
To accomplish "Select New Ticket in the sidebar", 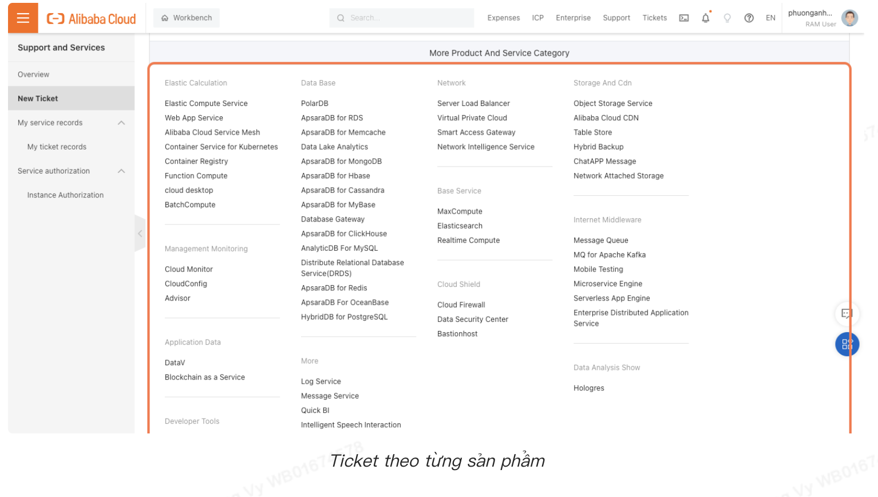I will tap(38, 98).
